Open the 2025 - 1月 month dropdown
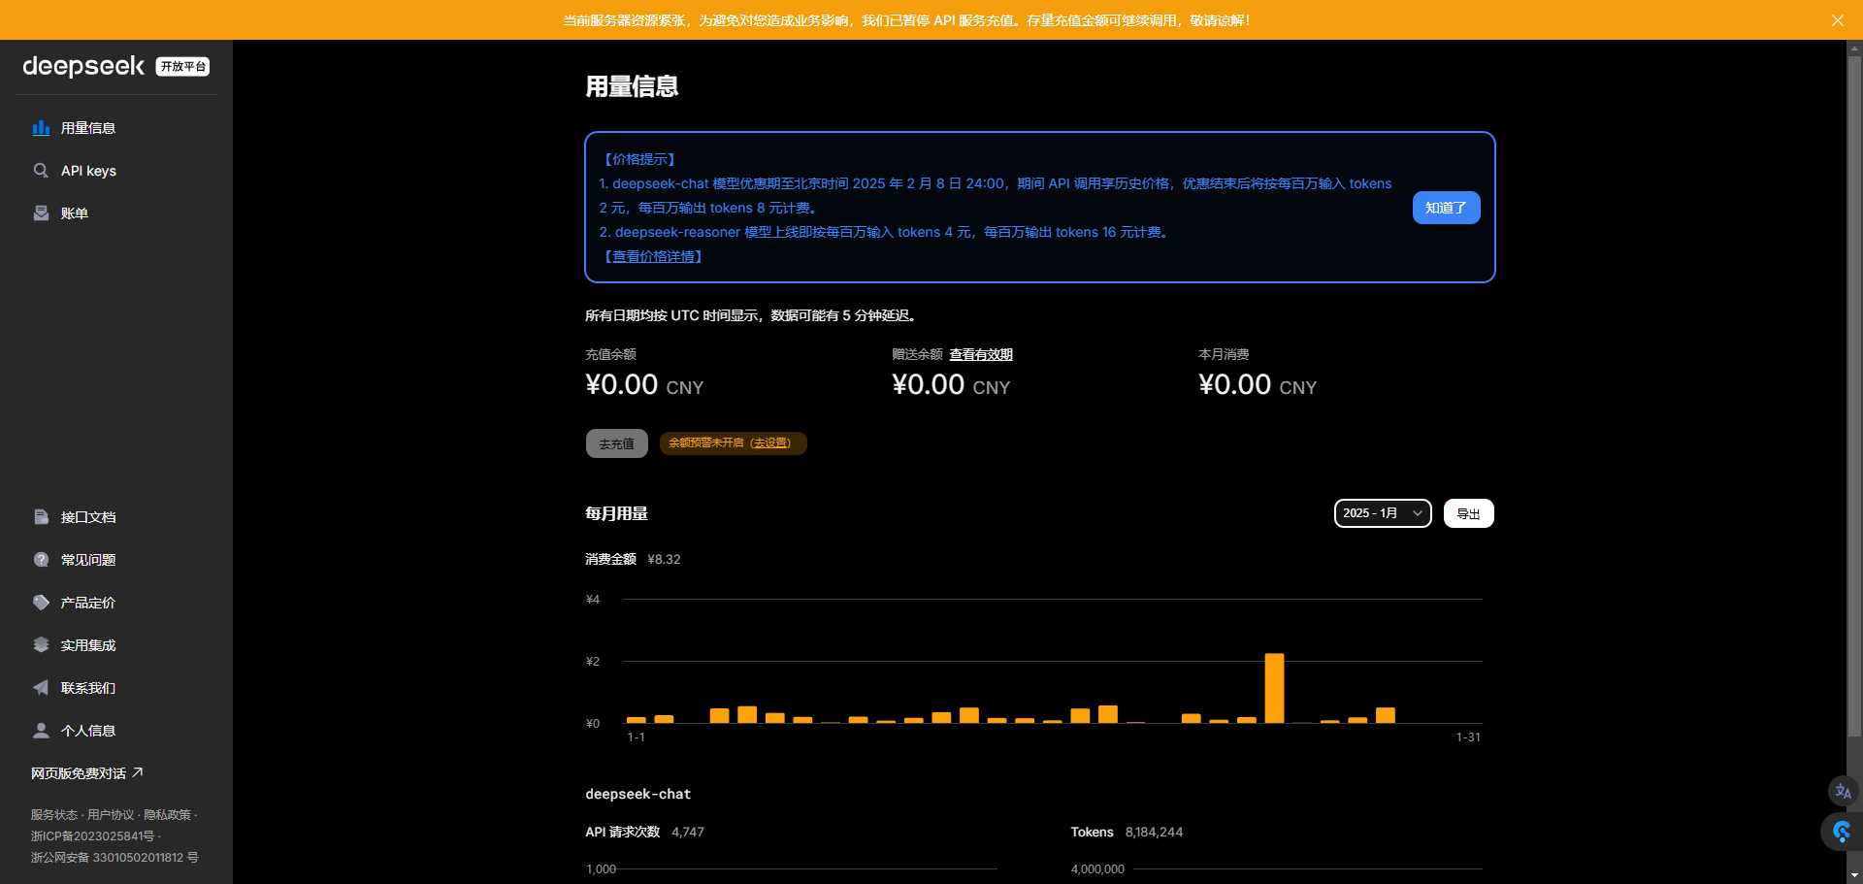This screenshot has width=1863, height=884. coord(1382,513)
